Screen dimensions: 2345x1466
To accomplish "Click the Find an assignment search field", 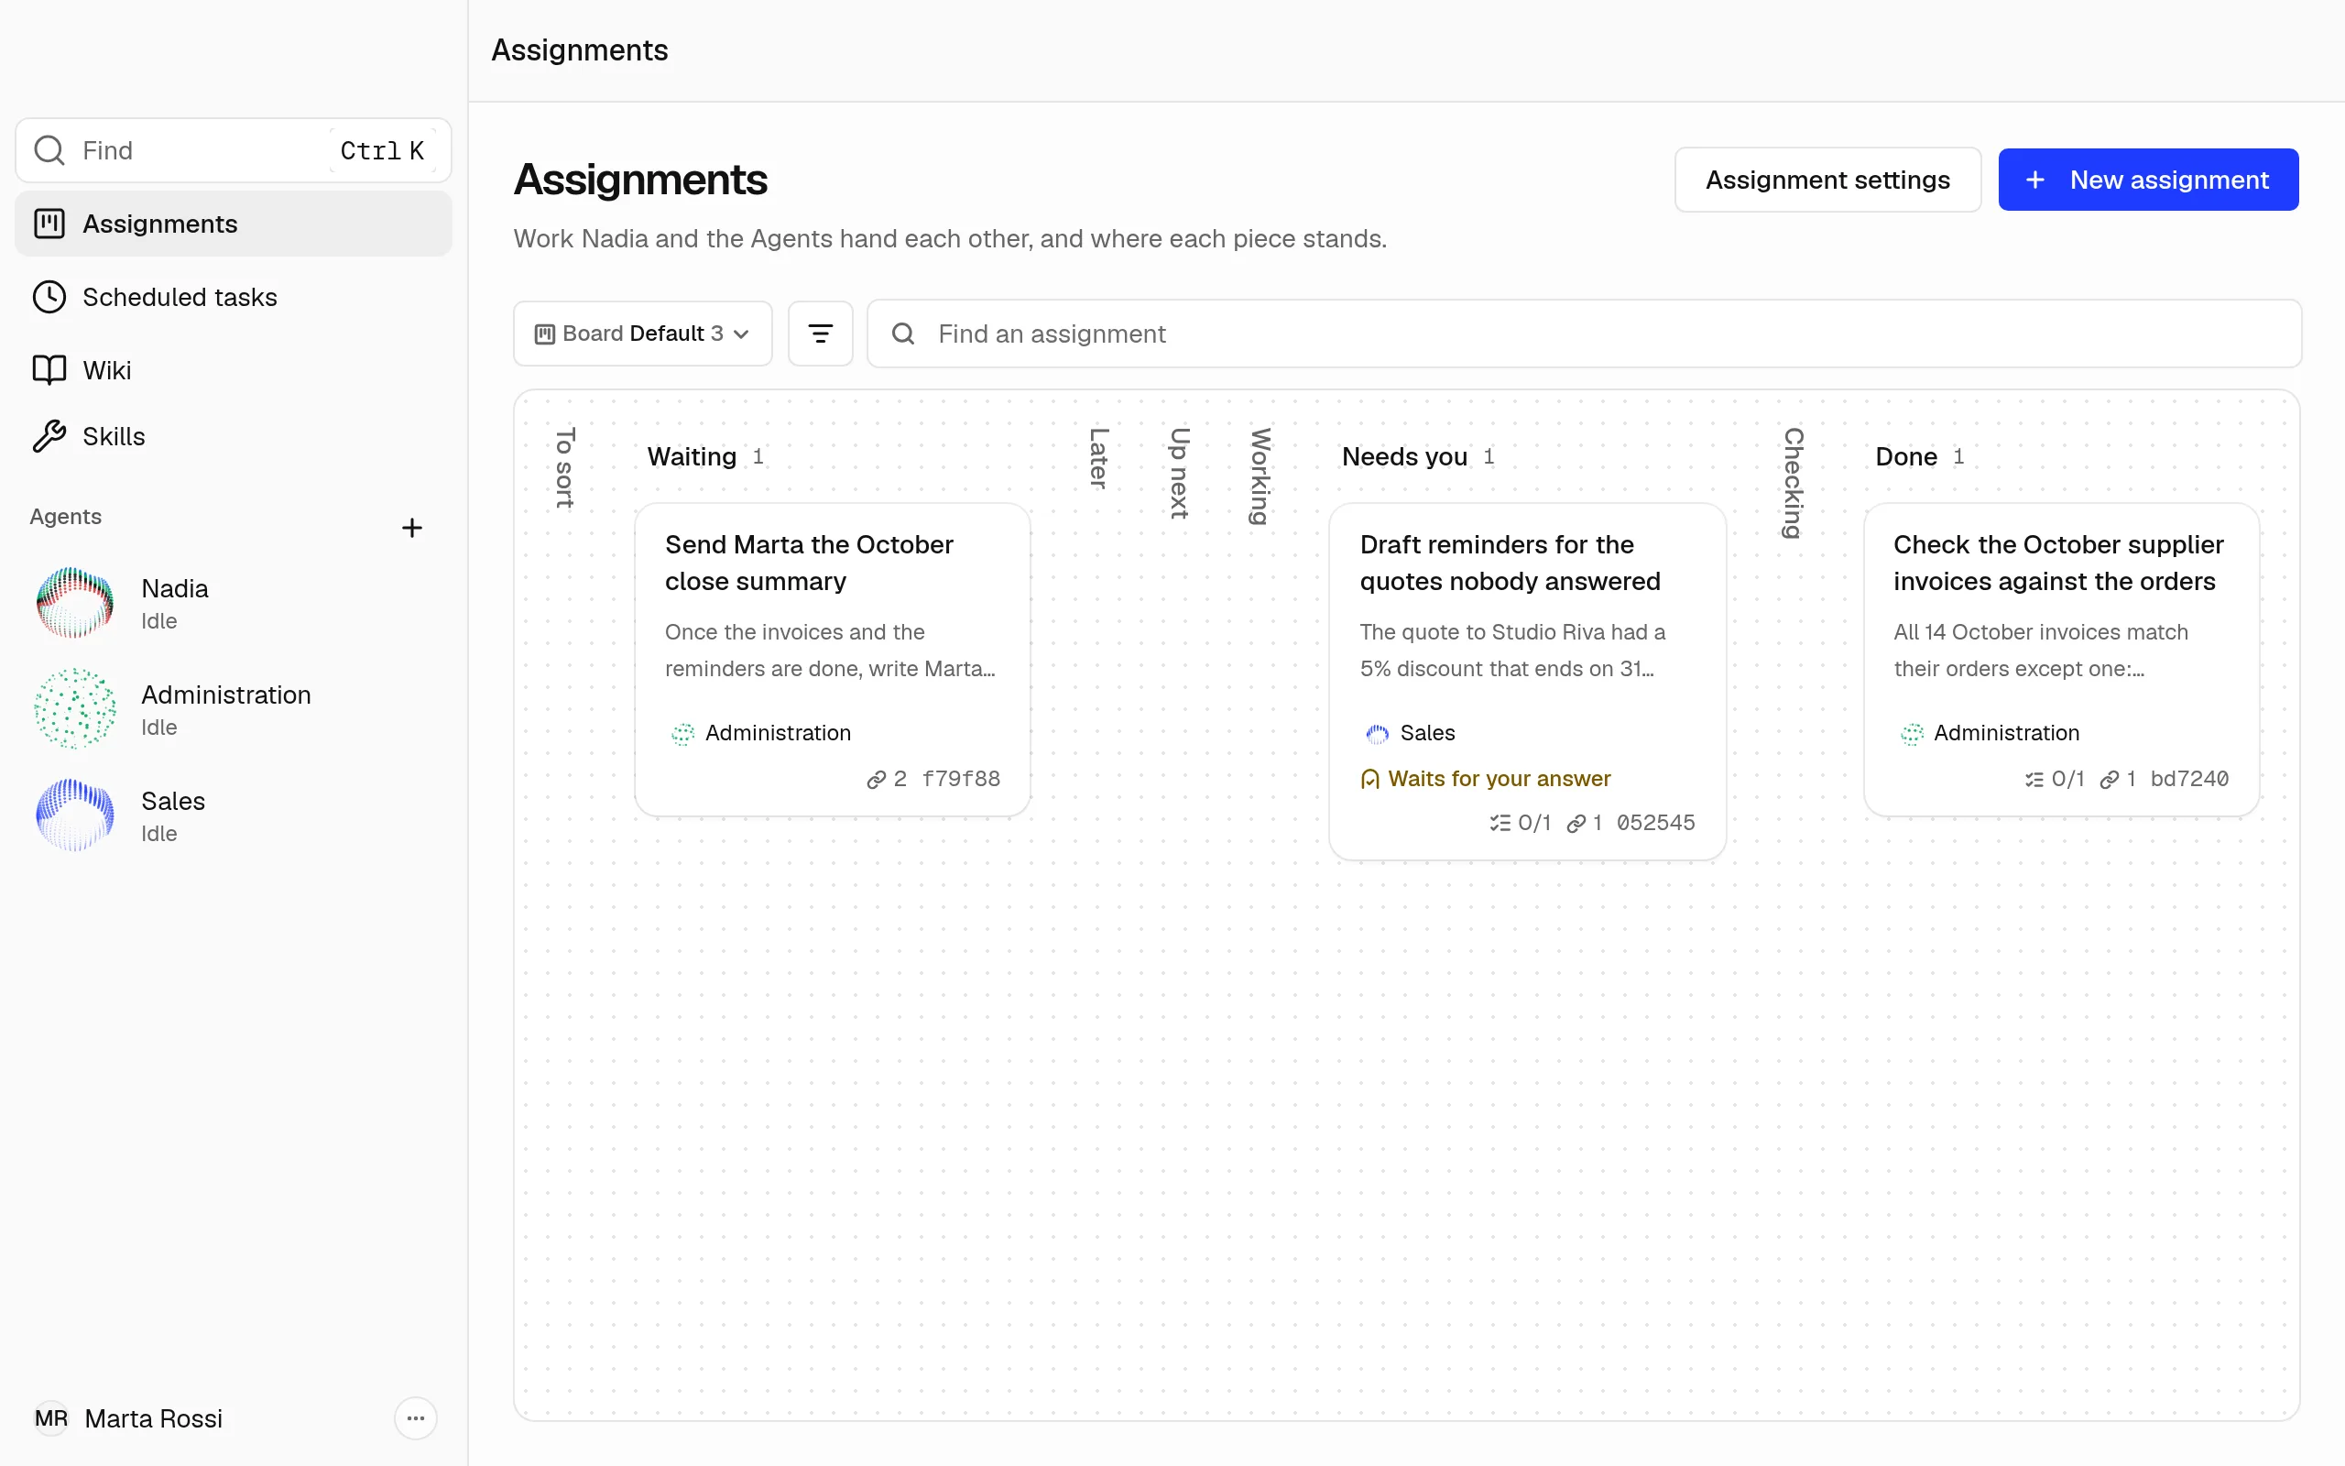I will (x=1585, y=334).
